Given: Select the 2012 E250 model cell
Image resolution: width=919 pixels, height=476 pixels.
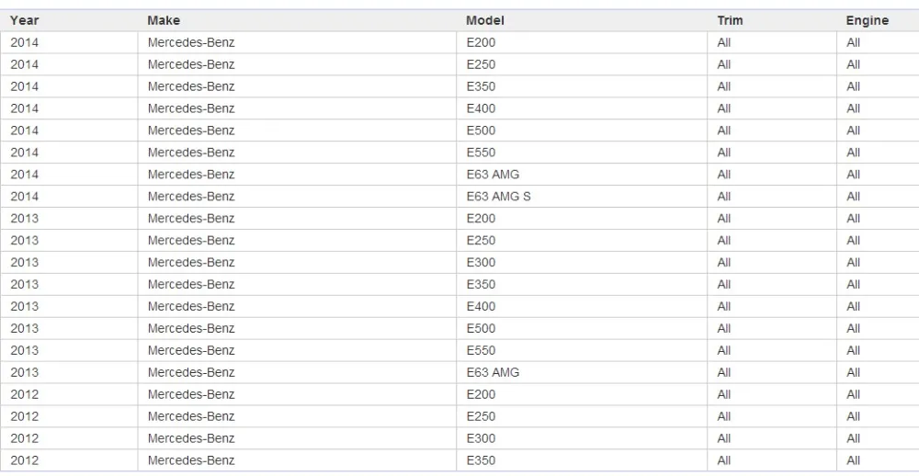Looking at the screenshot, I should point(582,416).
